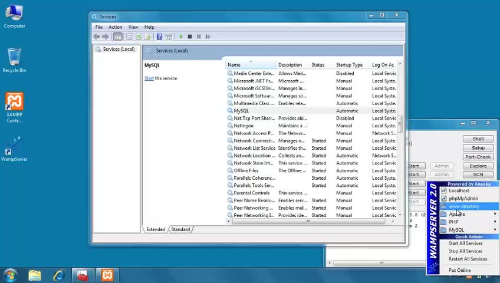The image size is (500, 283).
Task: Click the Refresh toolbar icon in Services
Action: (x=139, y=37)
